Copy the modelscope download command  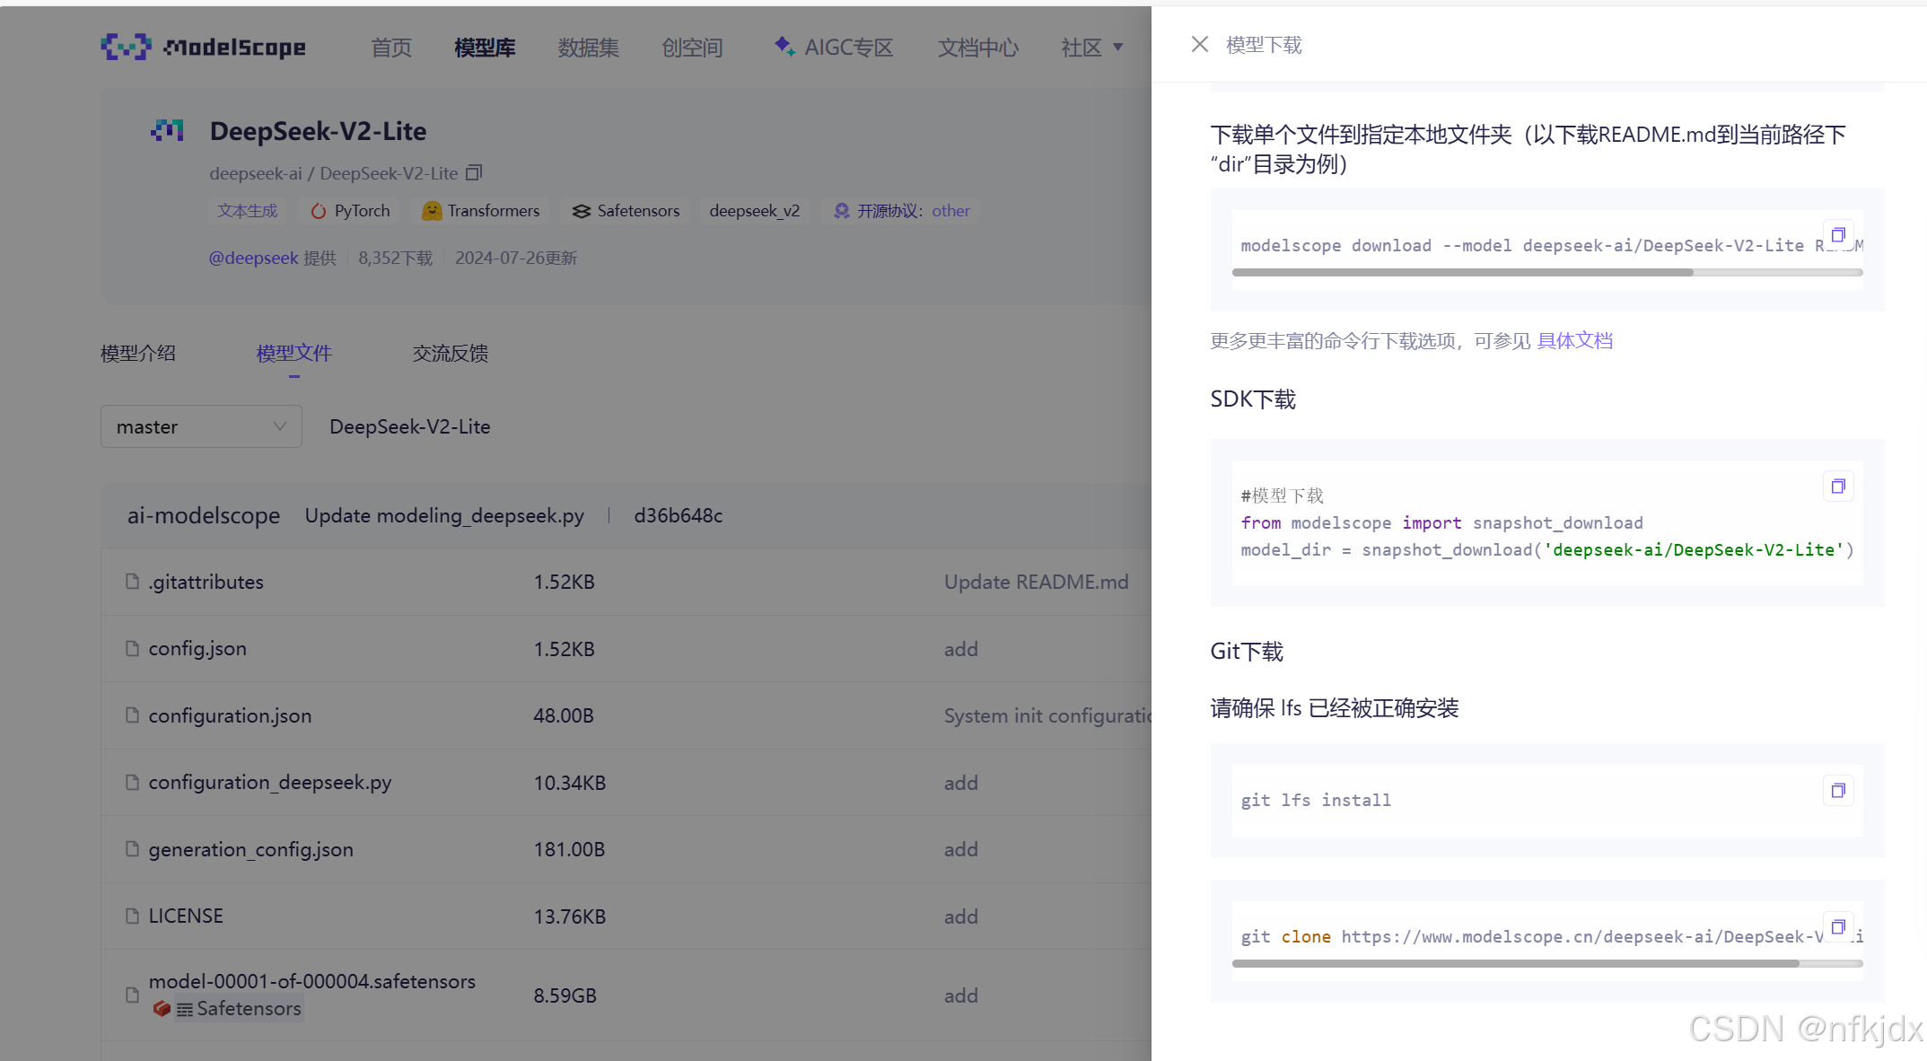[x=1837, y=235]
